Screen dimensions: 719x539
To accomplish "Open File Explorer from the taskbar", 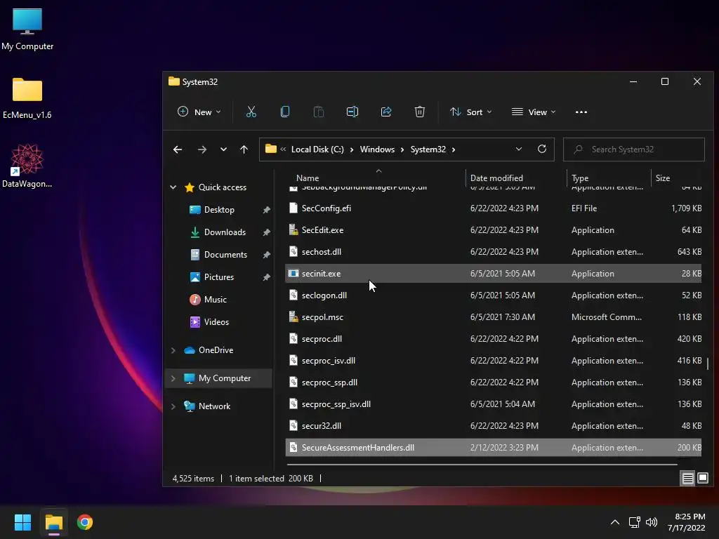I will 53,522.
